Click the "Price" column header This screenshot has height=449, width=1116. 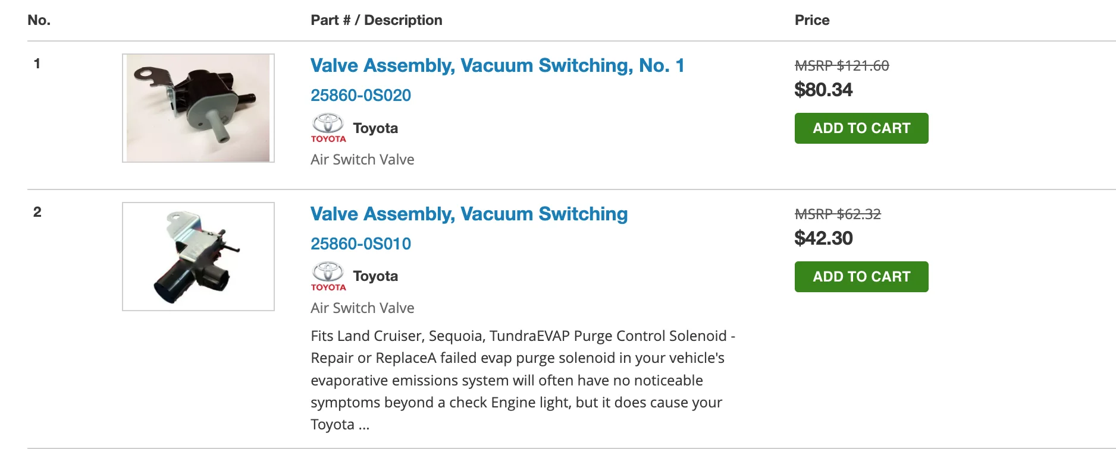click(x=811, y=20)
